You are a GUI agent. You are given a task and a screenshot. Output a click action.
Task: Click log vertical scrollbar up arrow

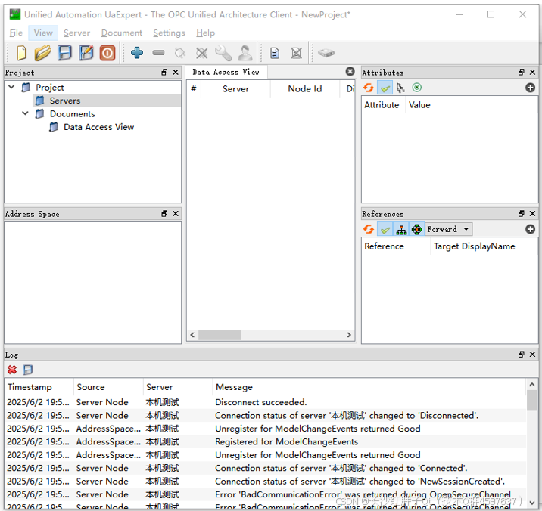click(531, 384)
